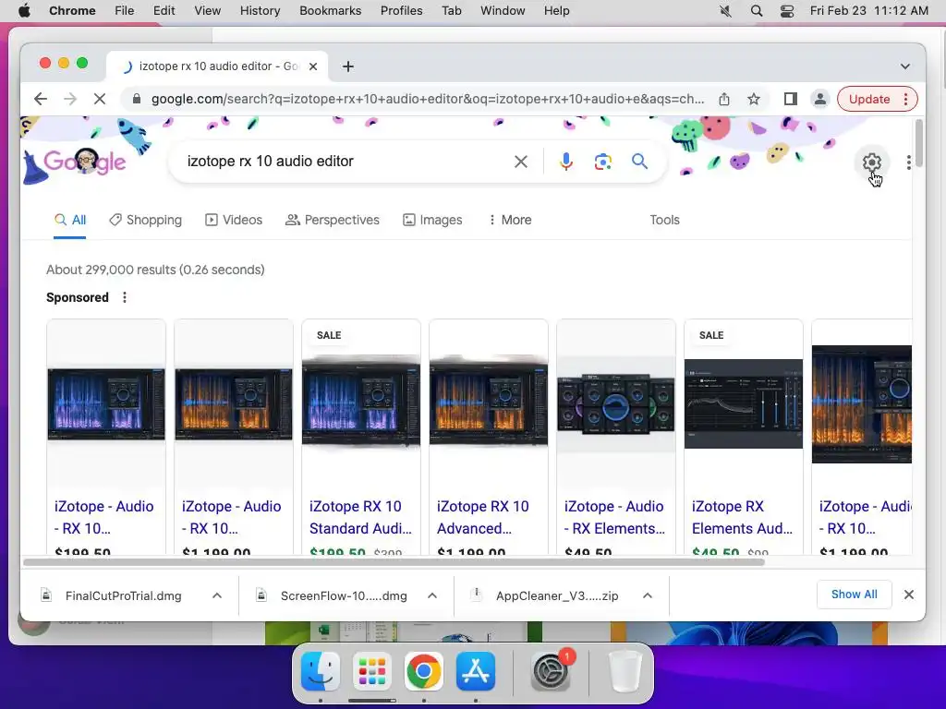Open the Trash in Dock

(625, 671)
